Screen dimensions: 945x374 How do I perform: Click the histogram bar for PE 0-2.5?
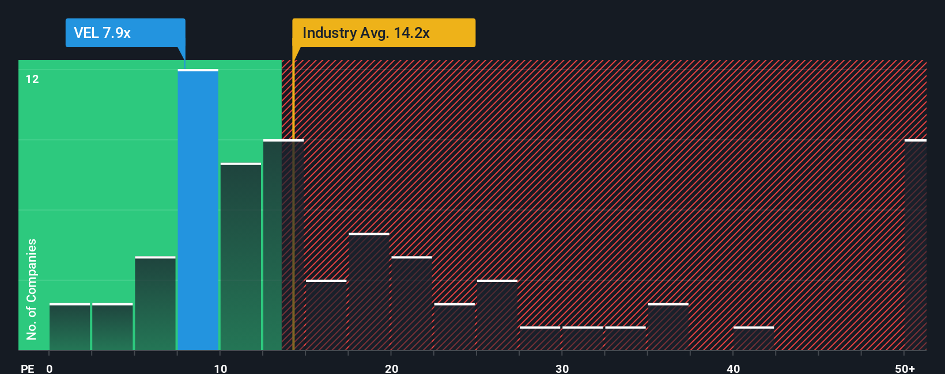(70, 326)
